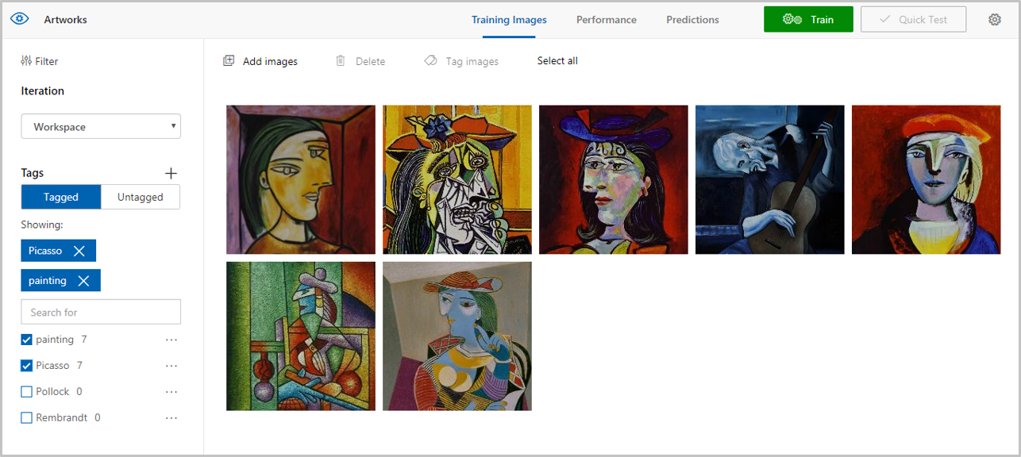Uncheck the Picasso tag checkbox
This screenshot has width=1021, height=457.
pos(26,366)
